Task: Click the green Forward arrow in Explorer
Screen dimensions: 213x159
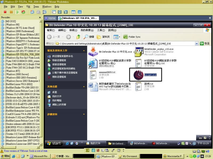Action: [68, 37]
